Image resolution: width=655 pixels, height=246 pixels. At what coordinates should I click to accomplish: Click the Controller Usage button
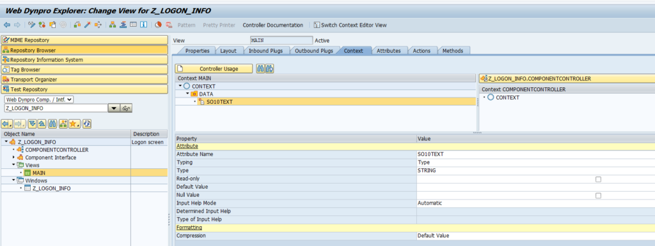click(x=214, y=69)
